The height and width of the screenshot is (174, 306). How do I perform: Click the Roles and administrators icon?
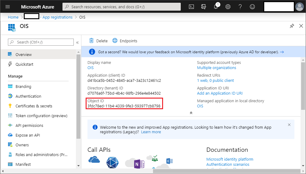[10, 155]
